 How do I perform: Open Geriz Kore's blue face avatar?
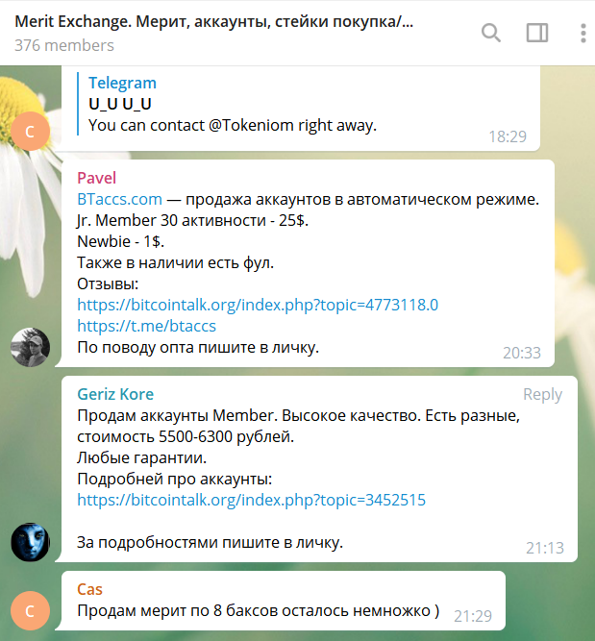tap(30, 542)
